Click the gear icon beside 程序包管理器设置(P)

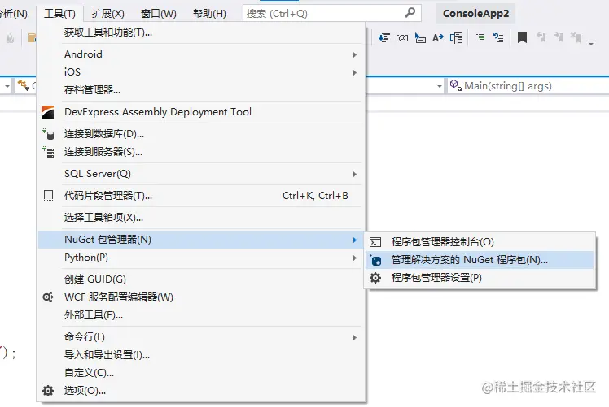375,278
